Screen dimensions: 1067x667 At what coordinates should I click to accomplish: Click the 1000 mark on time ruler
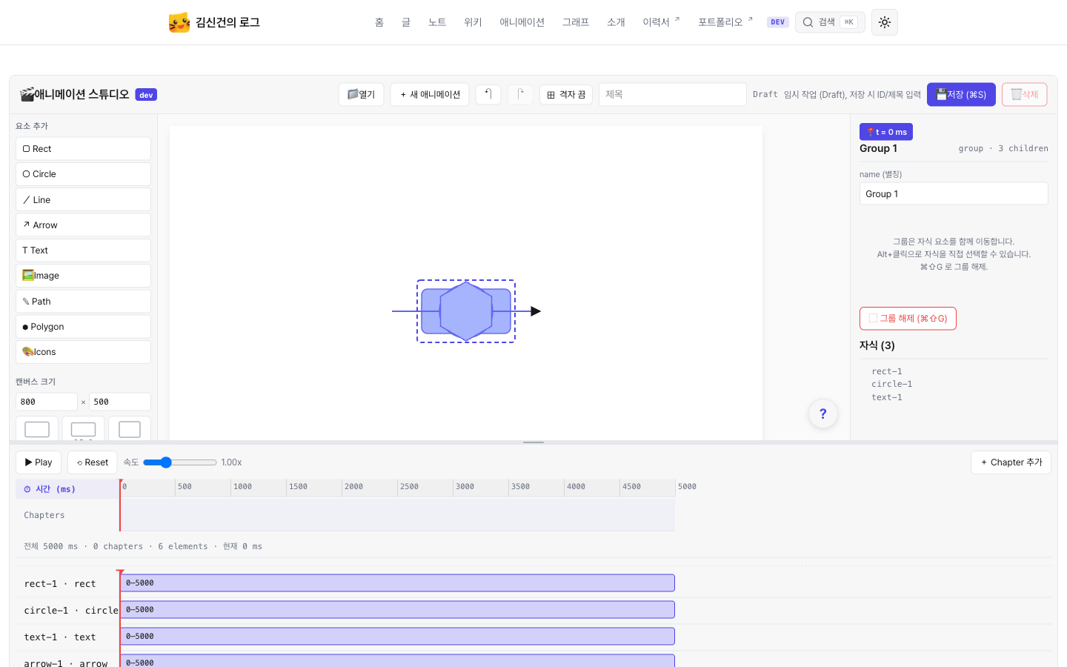[242, 487]
